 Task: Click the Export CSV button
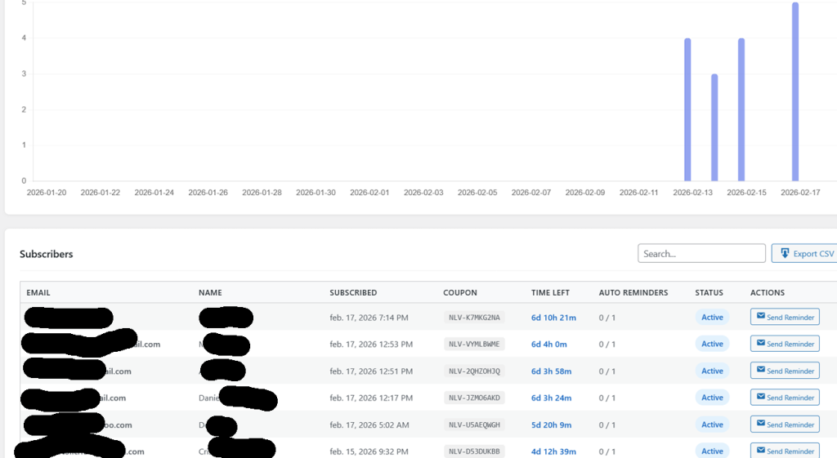(x=806, y=253)
